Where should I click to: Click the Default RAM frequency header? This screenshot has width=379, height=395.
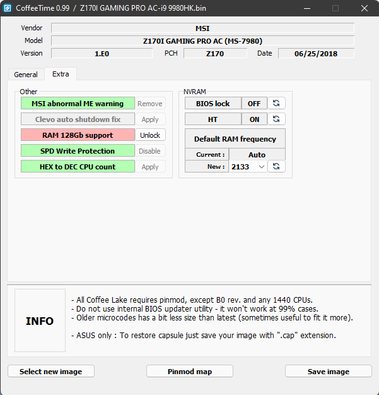235,138
